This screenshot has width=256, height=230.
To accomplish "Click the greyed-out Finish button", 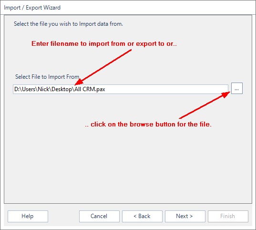I will [x=228, y=216].
